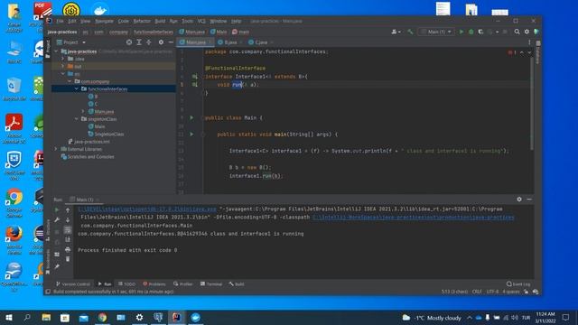Click the error indicator in editor corner
The height and width of the screenshot is (325, 578).
click(x=512, y=52)
